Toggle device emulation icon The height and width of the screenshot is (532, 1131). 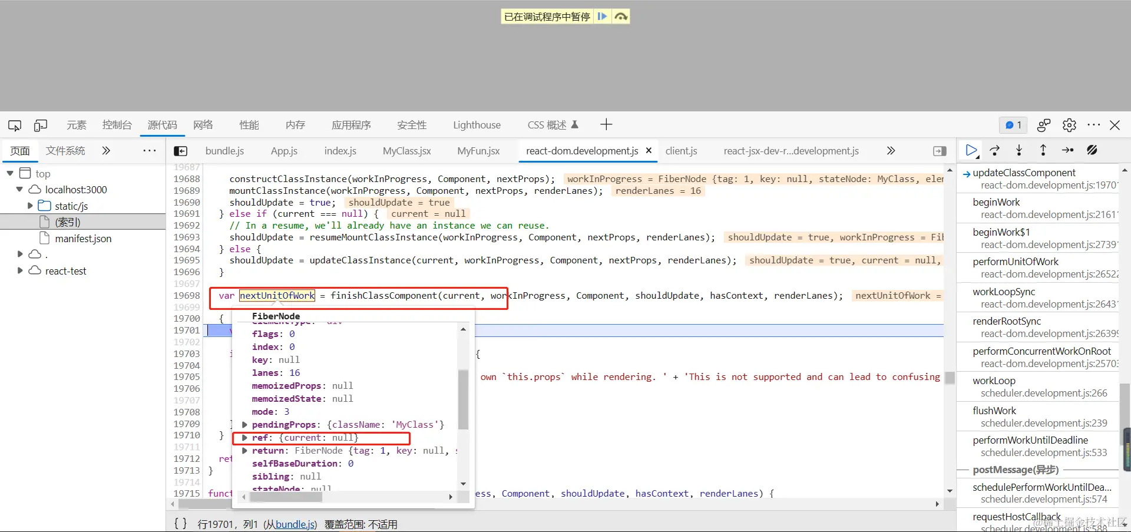pyautogui.click(x=41, y=125)
